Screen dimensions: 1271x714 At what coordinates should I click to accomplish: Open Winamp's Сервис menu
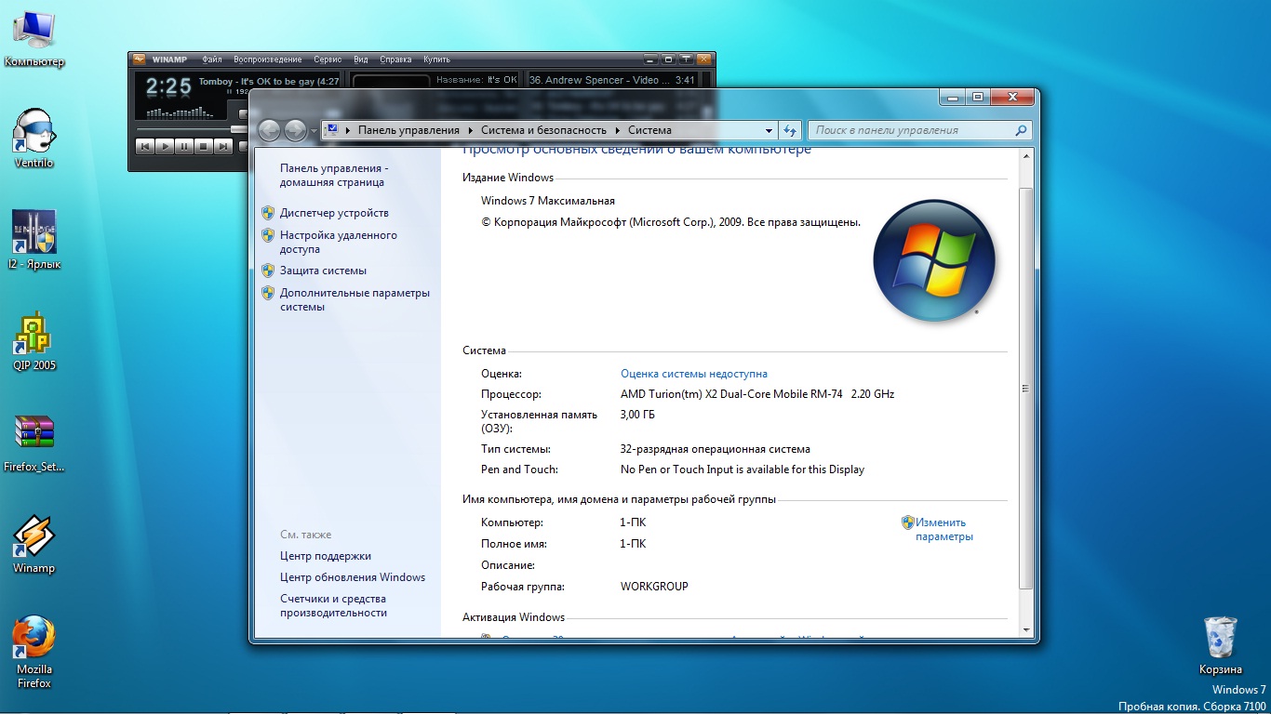pyautogui.click(x=328, y=59)
